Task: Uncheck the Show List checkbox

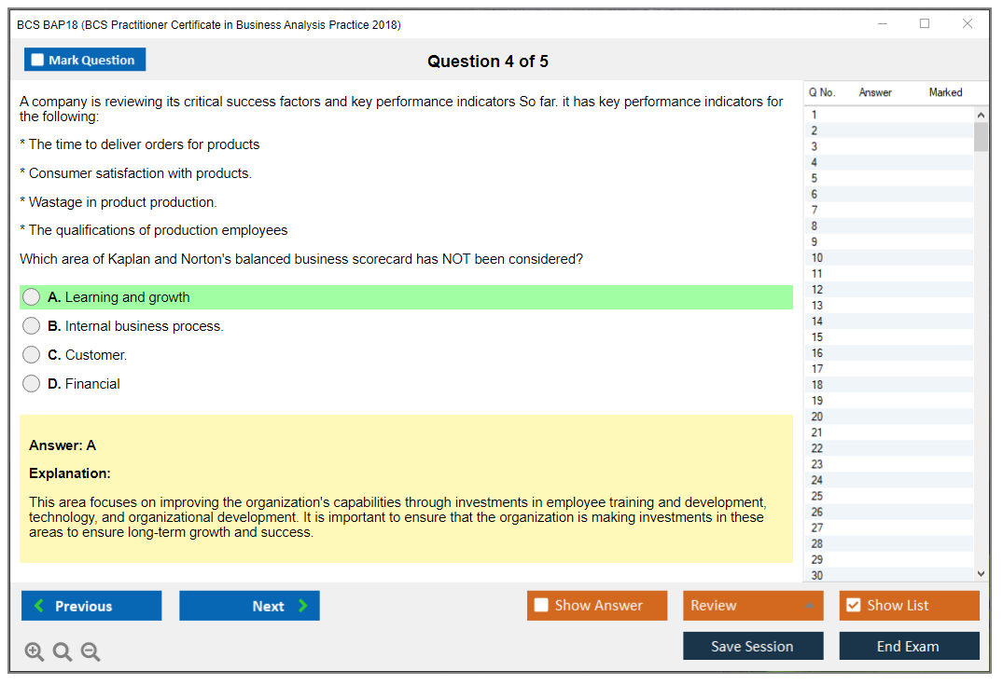Action: point(853,606)
